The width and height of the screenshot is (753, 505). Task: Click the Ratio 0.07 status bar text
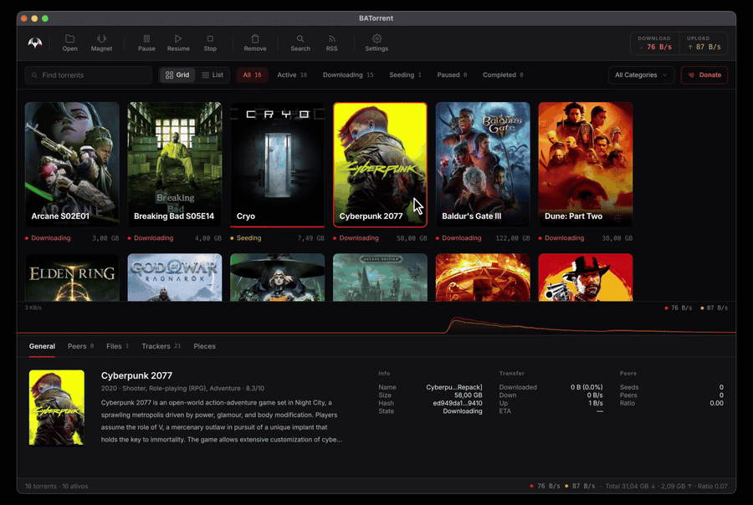(x=712, y=487)
